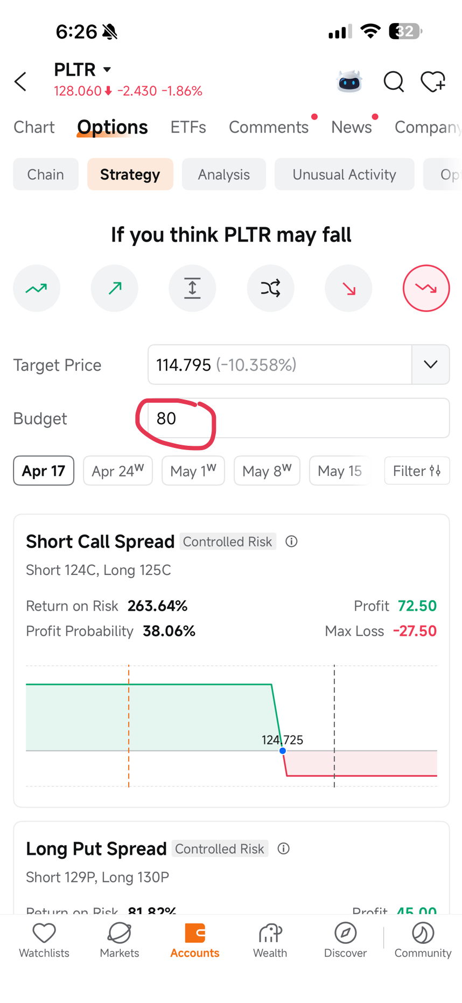
Task: Switch to the Analysis sub-tab
Action: [224, 174]
